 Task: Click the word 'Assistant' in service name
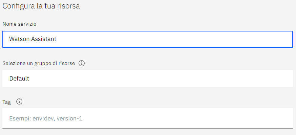click(x=44, y=39)
